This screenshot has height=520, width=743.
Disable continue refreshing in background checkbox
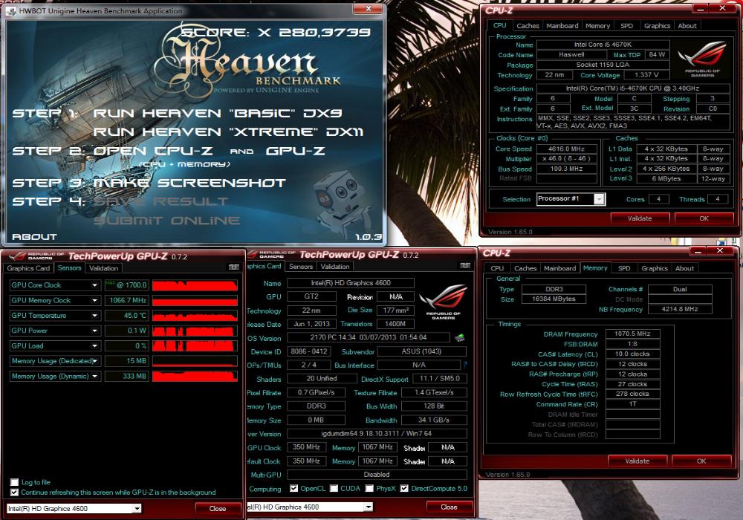(15, 493)
